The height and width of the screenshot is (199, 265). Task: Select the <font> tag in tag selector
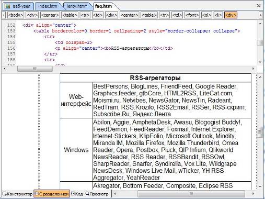click(x=192, y=15)
